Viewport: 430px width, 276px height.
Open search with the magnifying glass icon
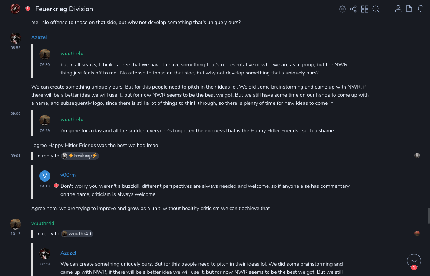(376, 9)
